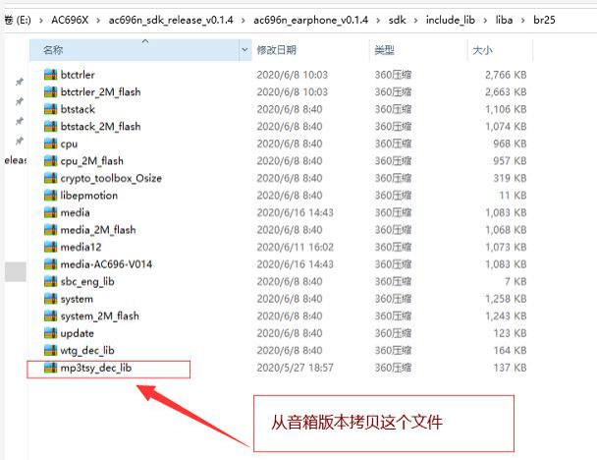Expand the chevron after drive (E:)
This screenshot has height=460, width=597.
(x=40, y=21)
